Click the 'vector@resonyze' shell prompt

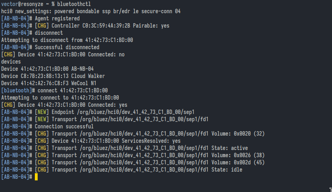(x=22, y=4)
